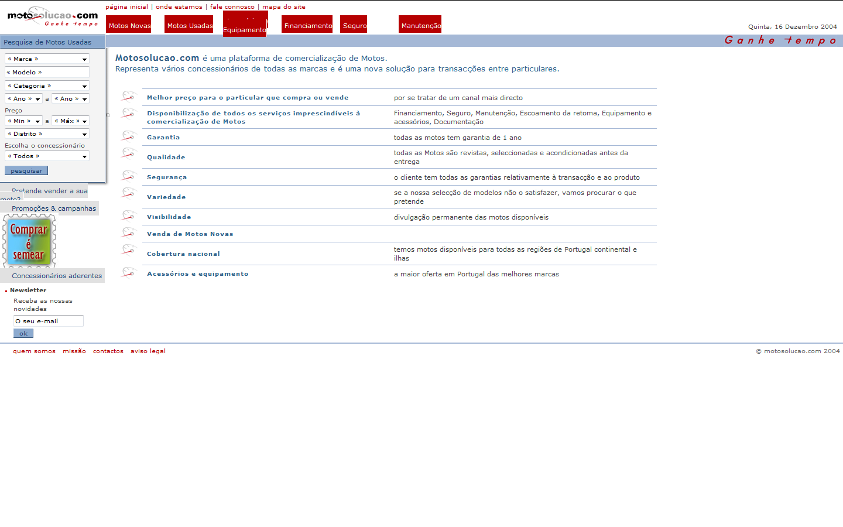Viewport: 843px width, 527px height.
Task: Click the motorcycle icon beside Segurança
Action: click(129, 176)
